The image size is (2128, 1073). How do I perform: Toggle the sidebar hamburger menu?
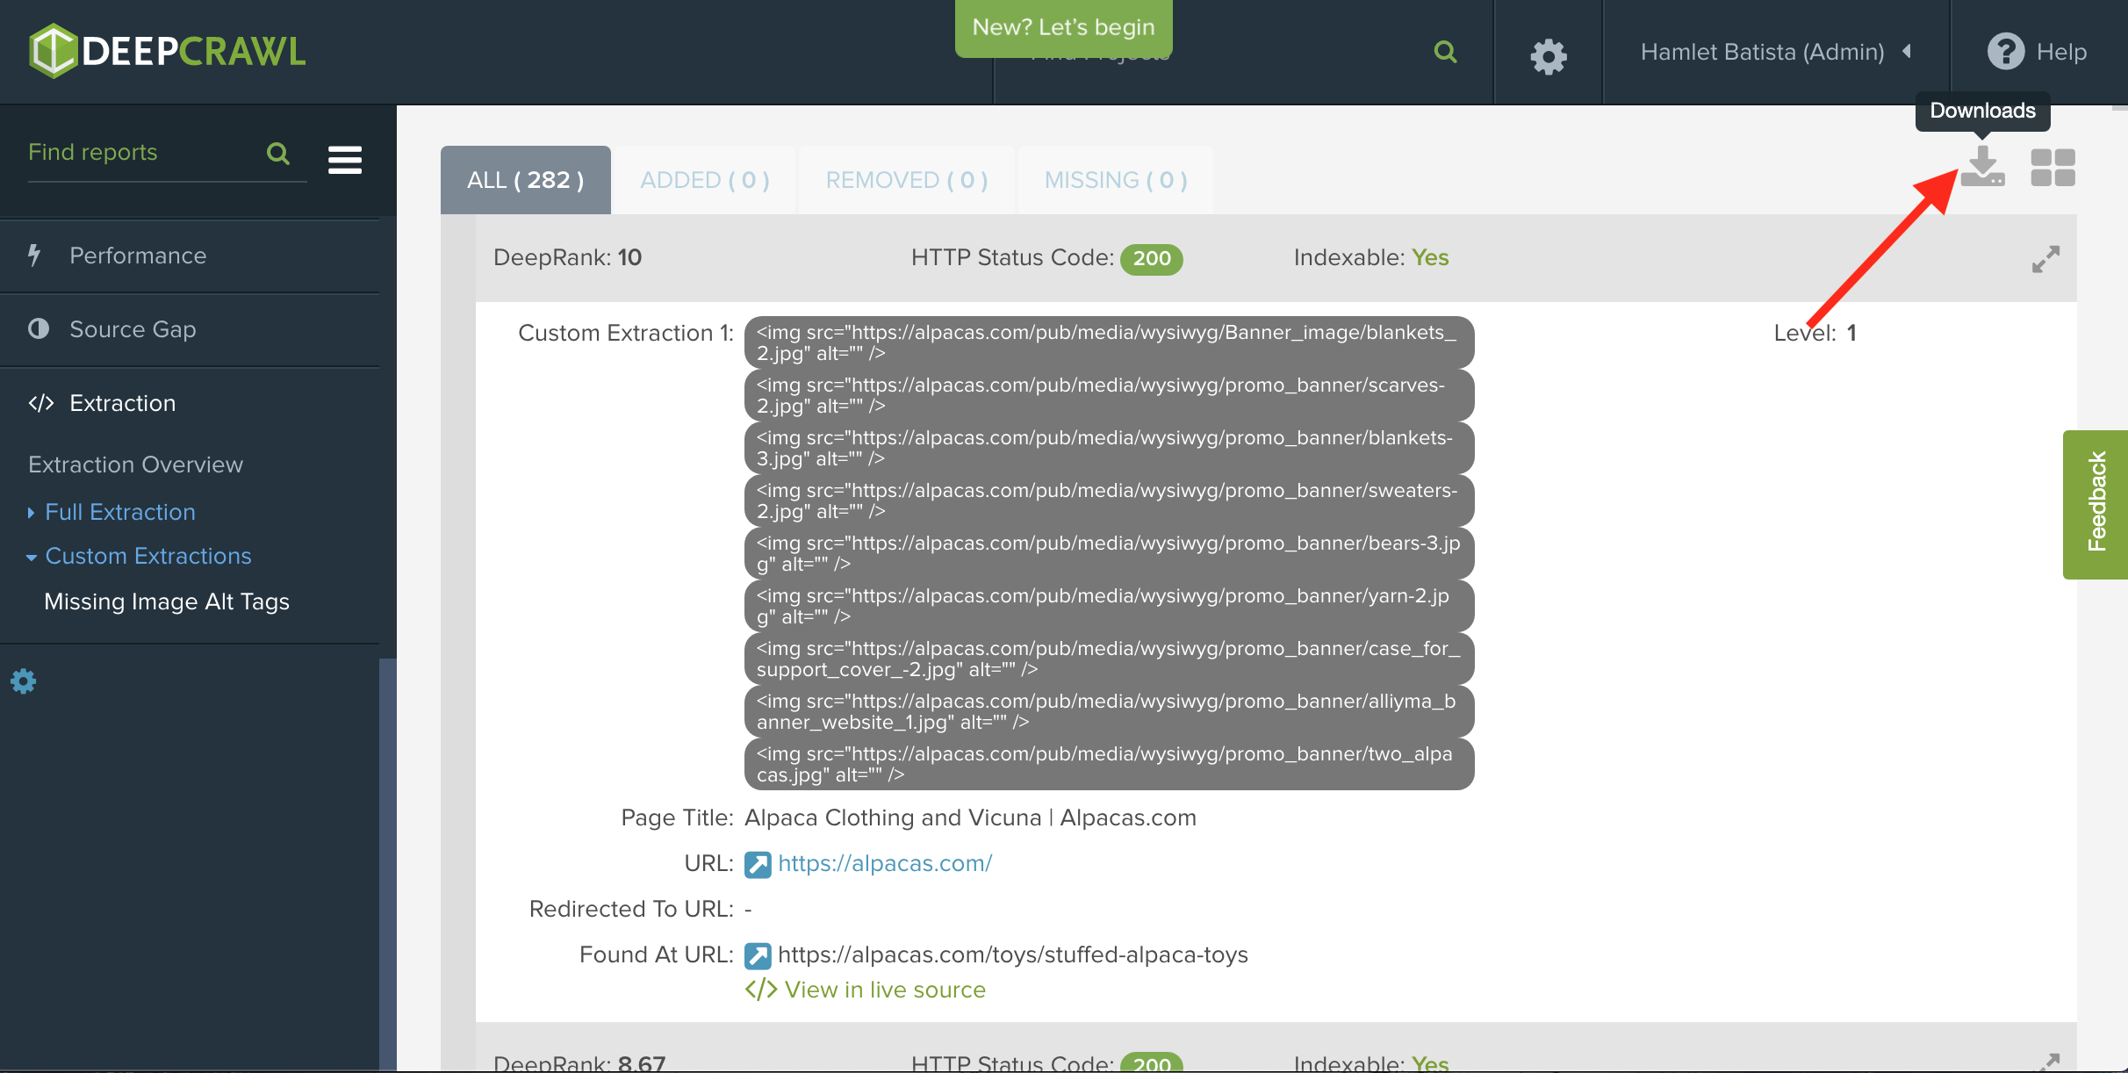[x=345, y=160]
